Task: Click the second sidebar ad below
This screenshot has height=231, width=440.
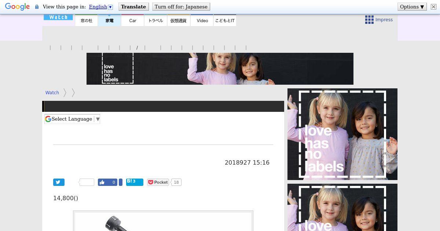Action: (342, 208)
